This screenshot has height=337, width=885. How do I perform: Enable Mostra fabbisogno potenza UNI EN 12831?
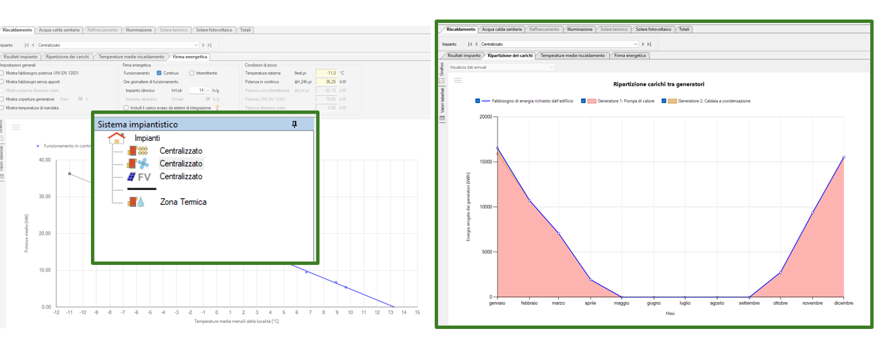[2, 73]
